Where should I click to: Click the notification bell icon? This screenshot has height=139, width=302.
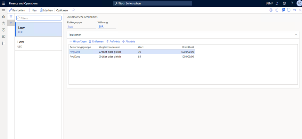point(277,3)
